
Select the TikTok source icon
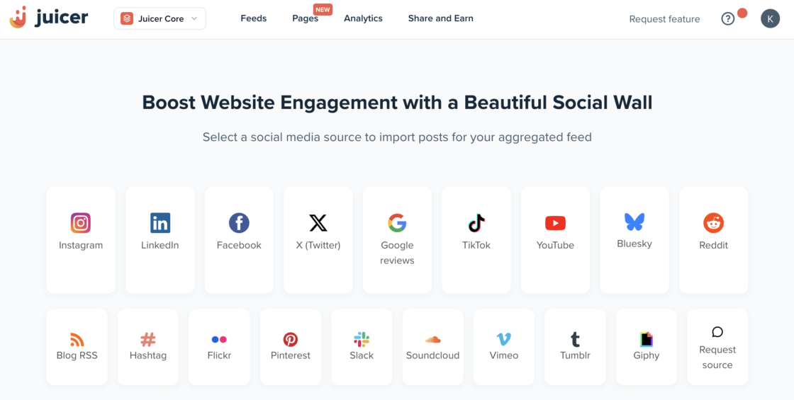pos(476,223)
